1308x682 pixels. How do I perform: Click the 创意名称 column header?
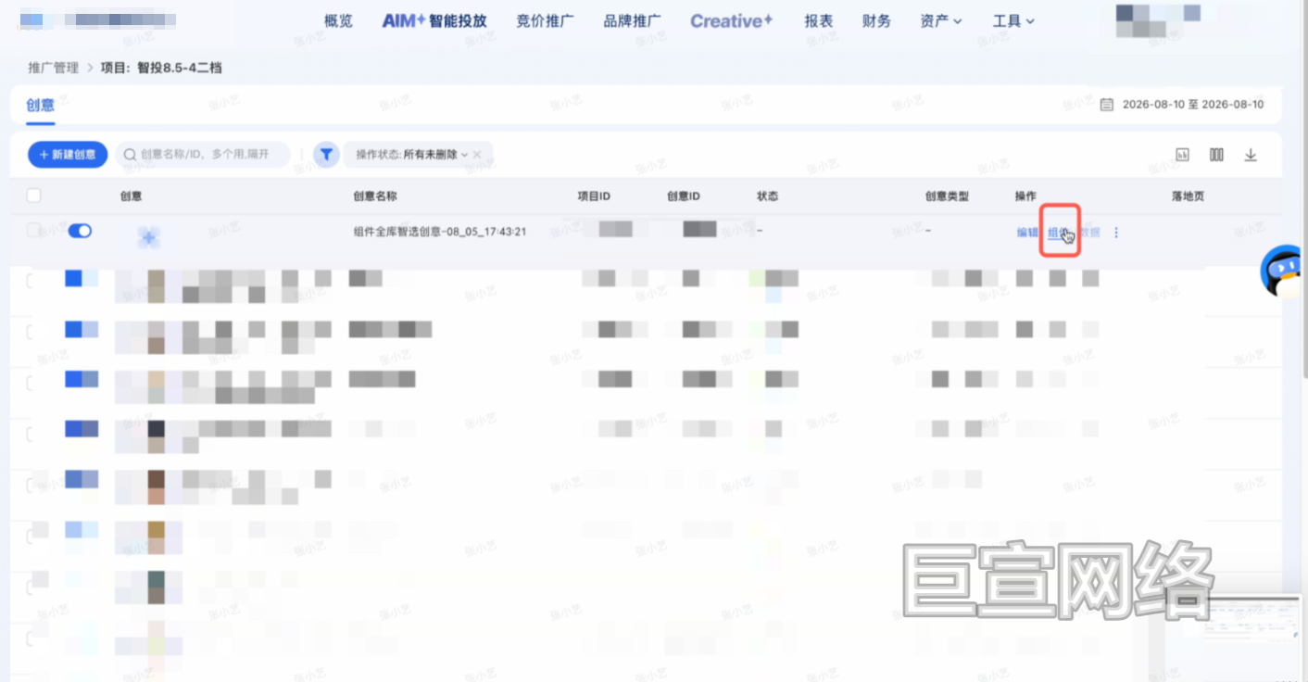(375, 196)
